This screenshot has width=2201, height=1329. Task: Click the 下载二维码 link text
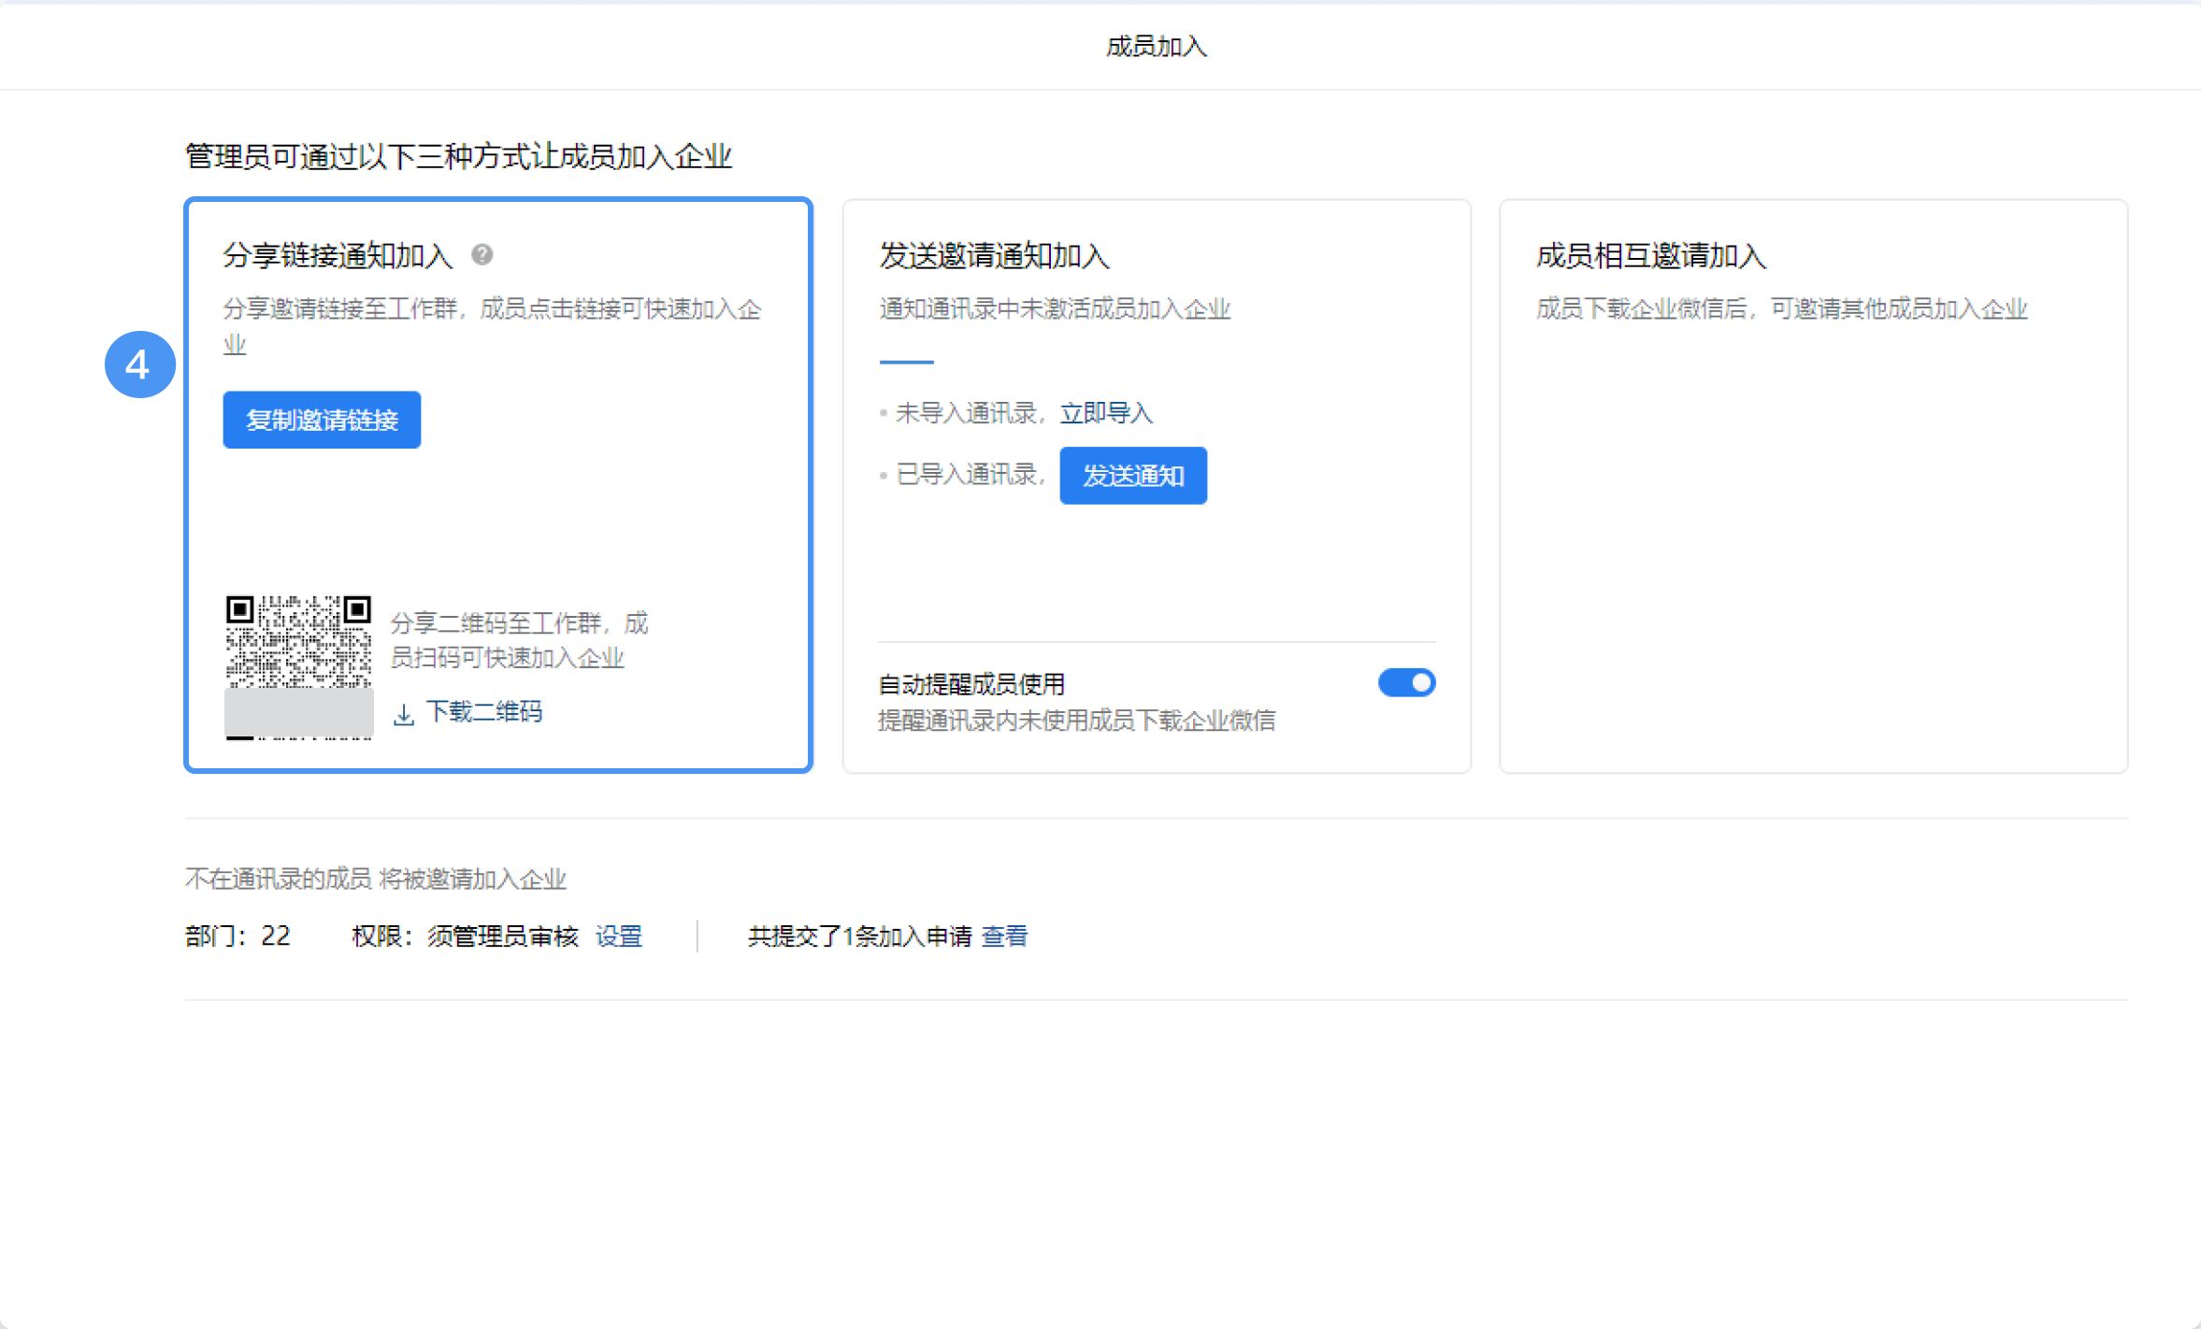(483, 712)
